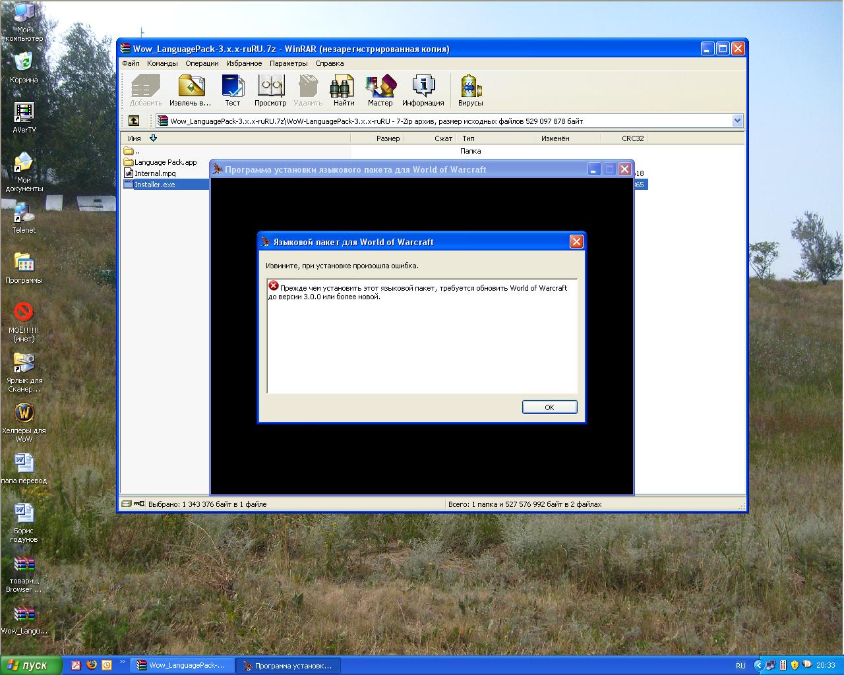Click the пуск Start button
Viewport: 844px width, 675px height.
[x=31, y=665]
